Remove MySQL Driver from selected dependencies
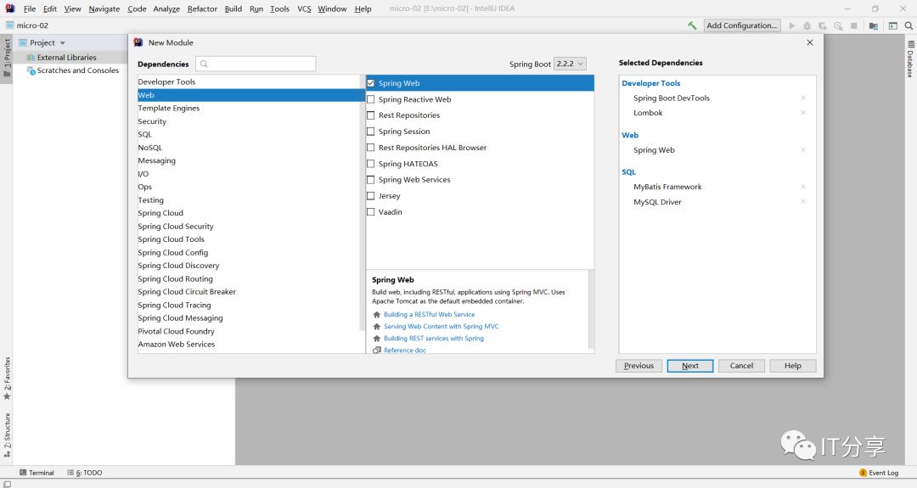The height and width of the screenshot is (488, 917). (x=803, y=202)
